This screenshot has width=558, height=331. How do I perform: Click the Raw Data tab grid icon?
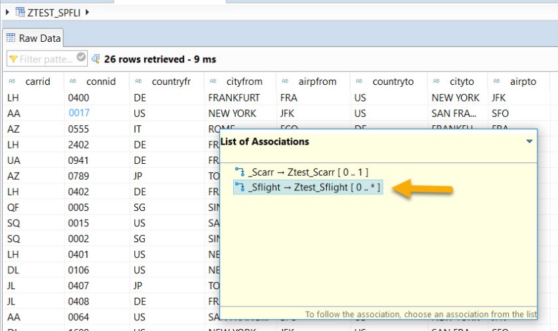pos(11,38)
